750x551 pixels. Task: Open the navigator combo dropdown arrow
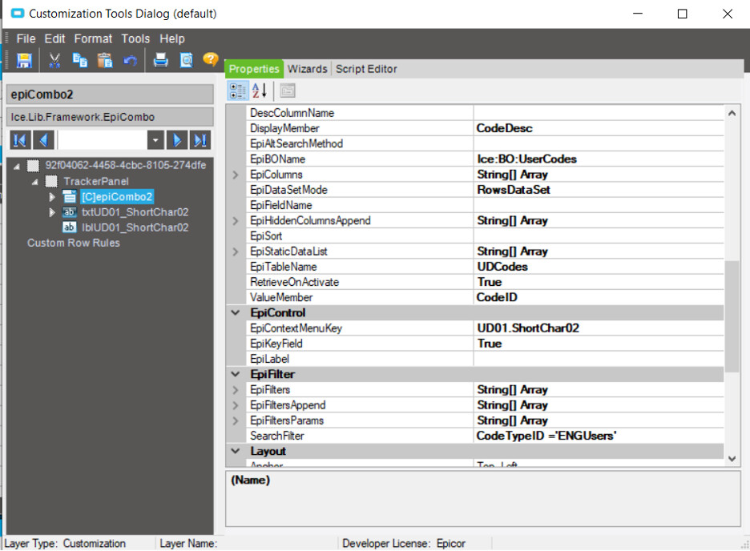(x=155, y=140)
